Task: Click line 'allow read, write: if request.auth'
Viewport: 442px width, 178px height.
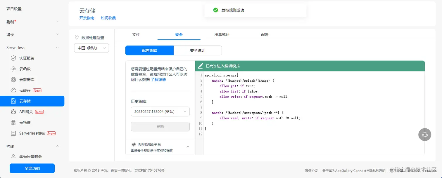Action: point(260,118)
